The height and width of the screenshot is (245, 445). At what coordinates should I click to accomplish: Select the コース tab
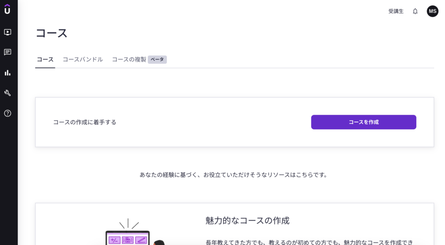45,59
